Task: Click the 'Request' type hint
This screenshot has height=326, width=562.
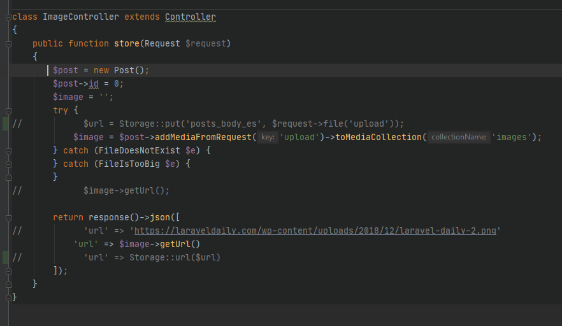Action: (x=162, y=44)
